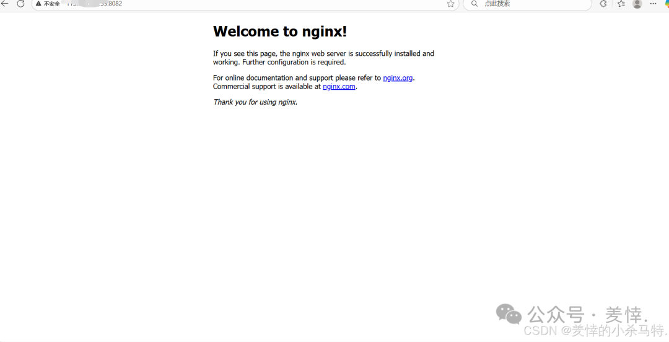669x342 pixels.
Task: Click the WeChat logo in the watermark
Action: pos(509,314)
